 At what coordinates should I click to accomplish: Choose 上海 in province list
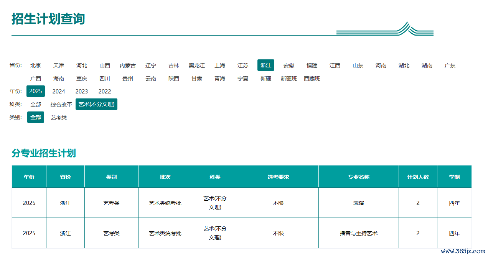[x=220, y=65]
